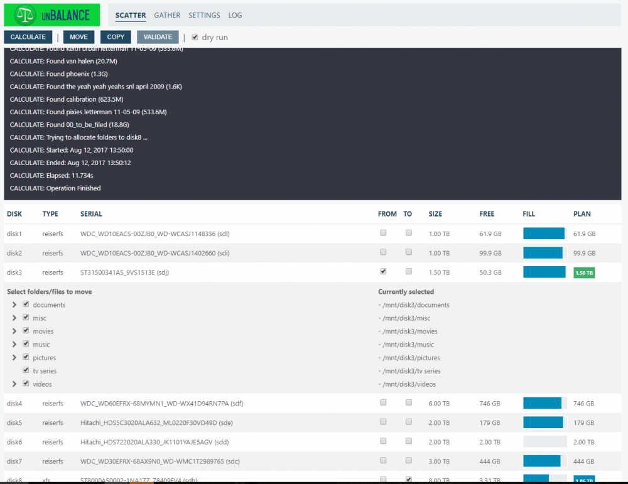
Task: Uncheck the music folder checkbox
Action: [x=26, y=344]
